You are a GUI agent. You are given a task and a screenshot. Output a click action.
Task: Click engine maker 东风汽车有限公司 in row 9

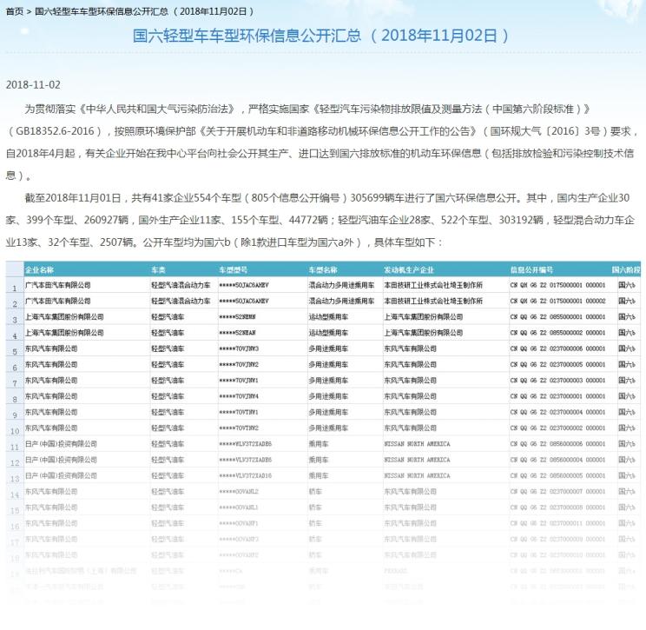click(x=411, y=412)
